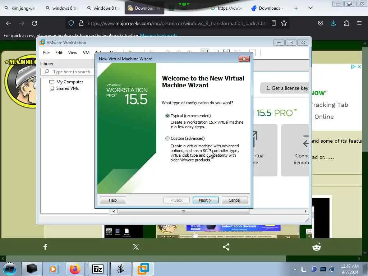This screenshot has height=276, width=368.
Task: Cancel the New Virtual Machine Wizard
Action: (x=234, y=200)
